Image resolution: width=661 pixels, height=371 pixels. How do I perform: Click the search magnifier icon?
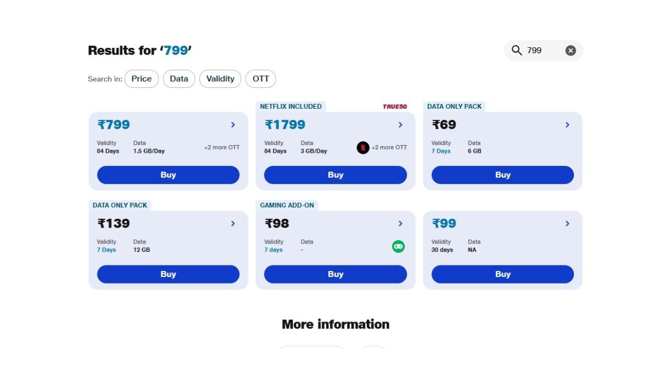click(x=516, y=51)
